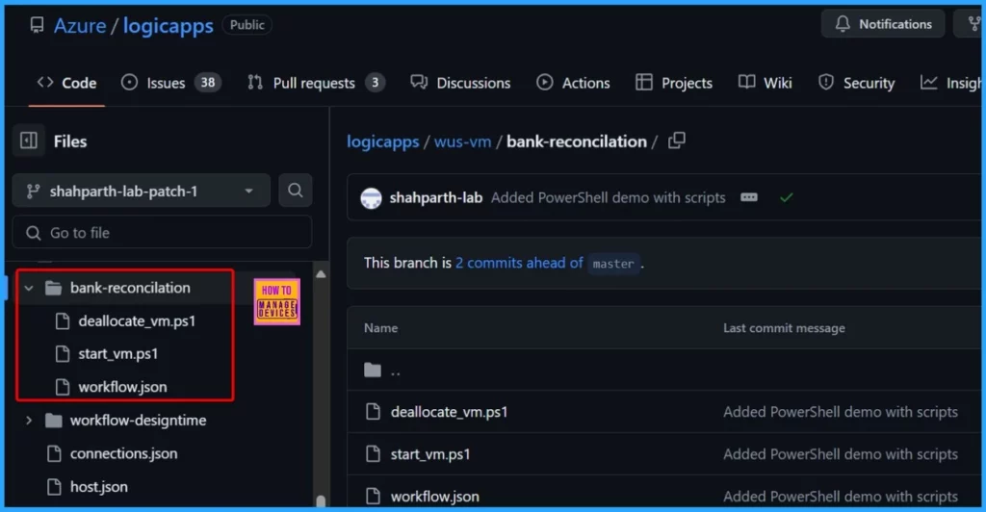
Task: Expand commit message ellipsis button
Action: 749,197
